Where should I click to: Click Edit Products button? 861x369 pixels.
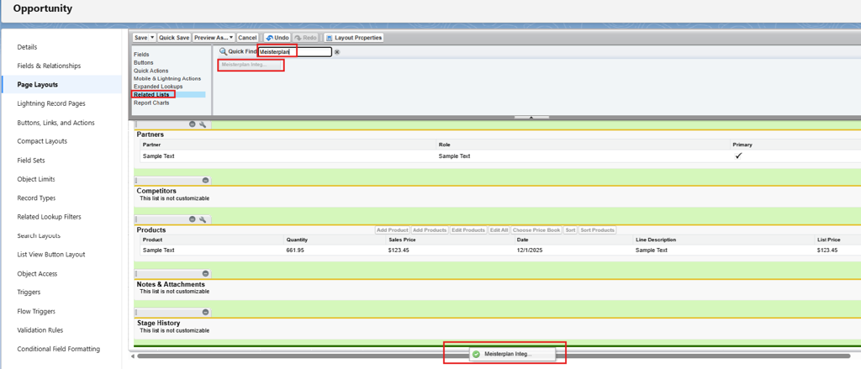(467, 230)
